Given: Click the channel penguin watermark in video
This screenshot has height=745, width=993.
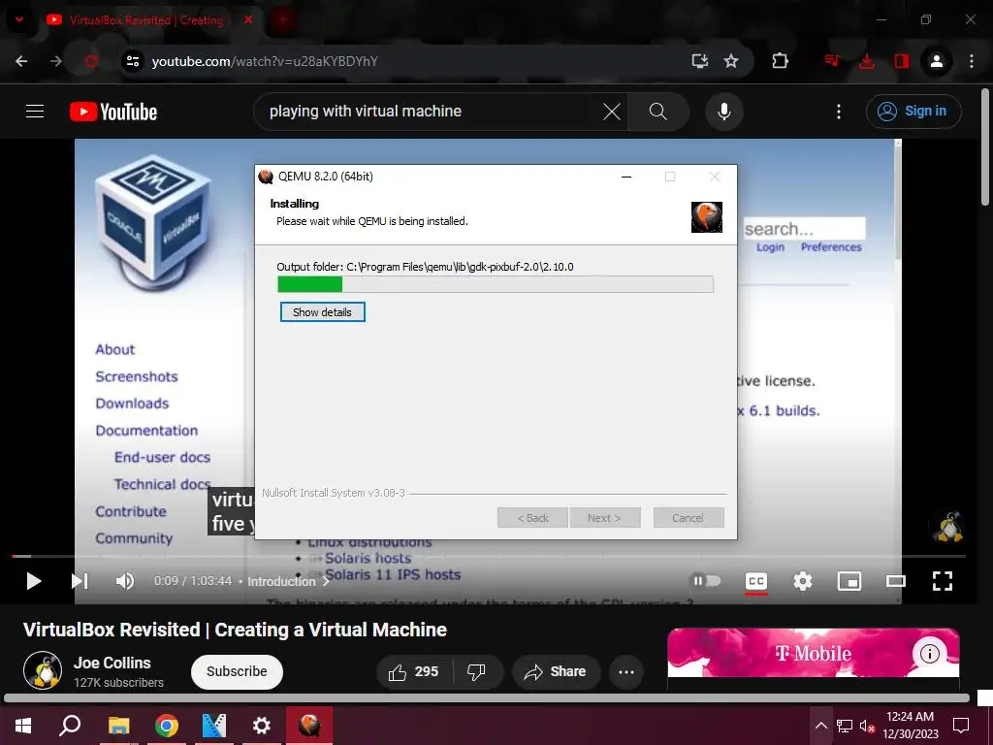Looking at the screenshot, I should pos(949,526).
